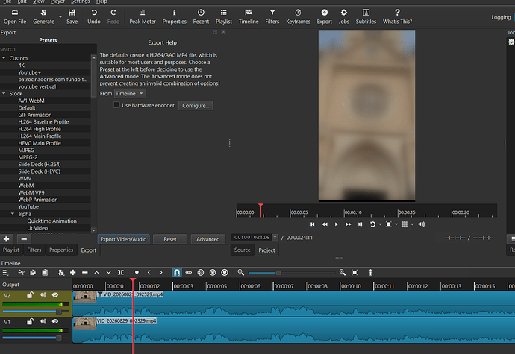Step the player timecode with the spinner arrows
This screenshot has height=354, width=515.
coord(275,237)
